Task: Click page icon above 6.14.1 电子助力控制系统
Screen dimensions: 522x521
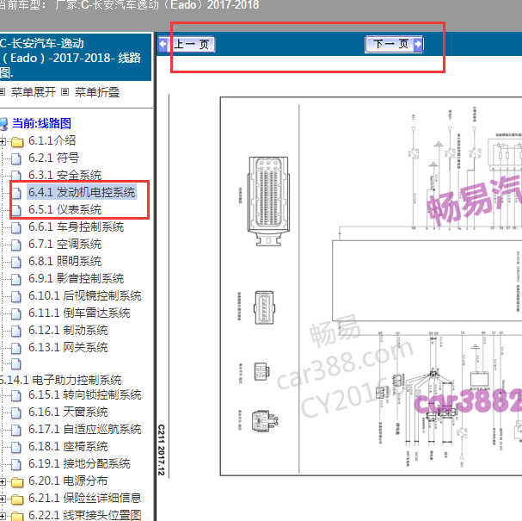Action: tap(16, 364)
